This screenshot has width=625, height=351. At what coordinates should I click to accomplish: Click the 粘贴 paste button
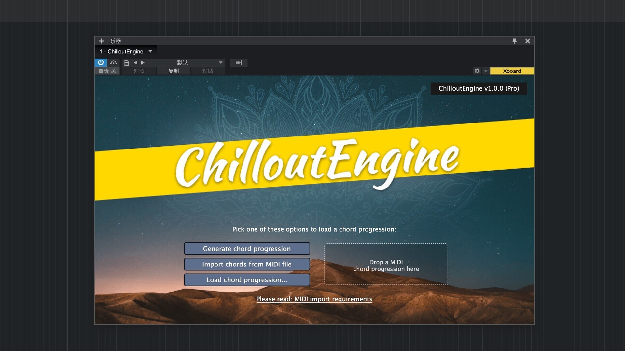click(208, 71)
